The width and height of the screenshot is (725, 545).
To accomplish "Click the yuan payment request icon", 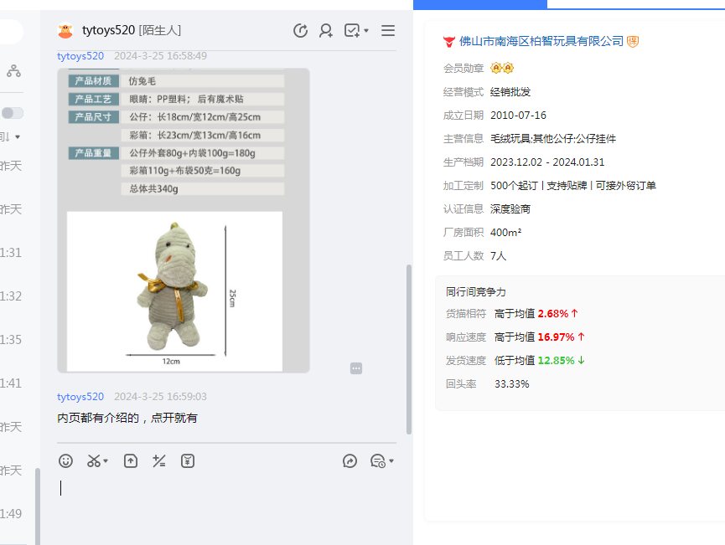I will point(188,460).
